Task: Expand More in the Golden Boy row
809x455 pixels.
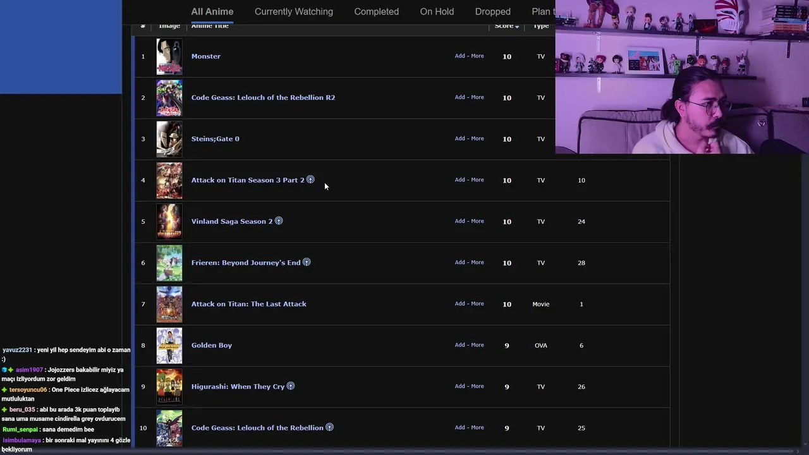Action: pyautogui.click(x=477, y=345)
